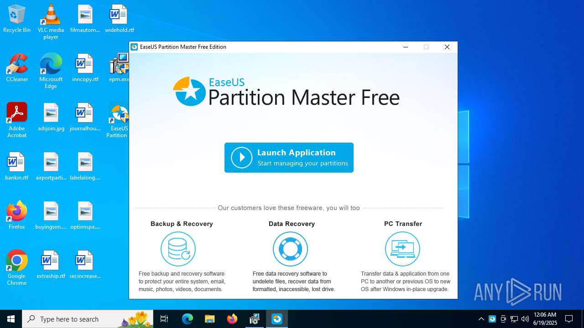Open the Data Recovery lifebuoy icon
584x328 pixels.
[290, 249]
